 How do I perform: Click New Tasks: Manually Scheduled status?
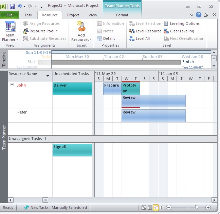55,208
